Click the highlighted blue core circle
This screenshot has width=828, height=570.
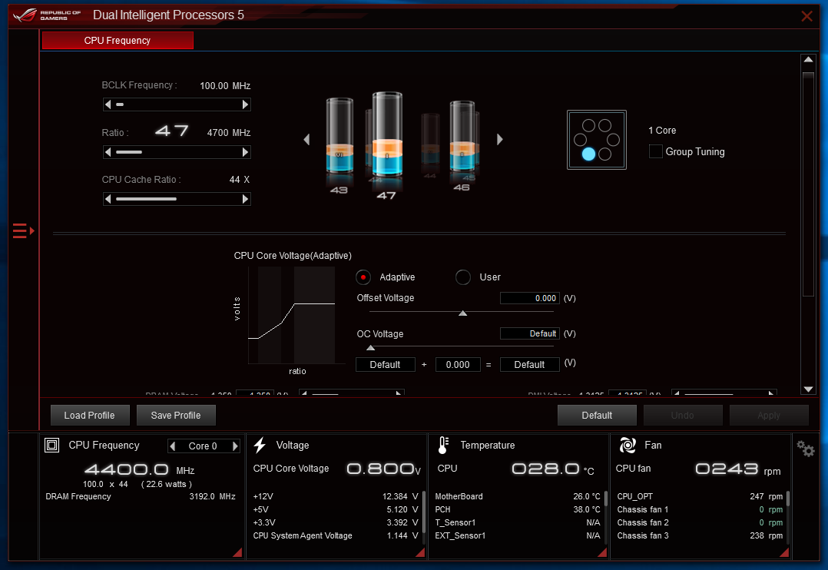(588, 154)
